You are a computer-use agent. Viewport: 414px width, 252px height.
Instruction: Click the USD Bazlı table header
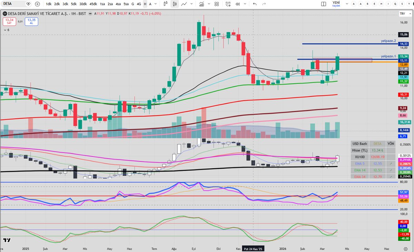(x=360, y=144)
